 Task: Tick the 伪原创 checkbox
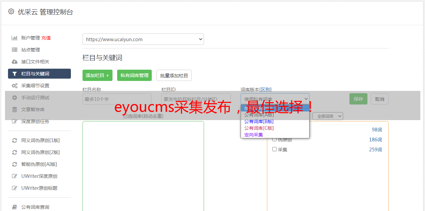[275, 139]
